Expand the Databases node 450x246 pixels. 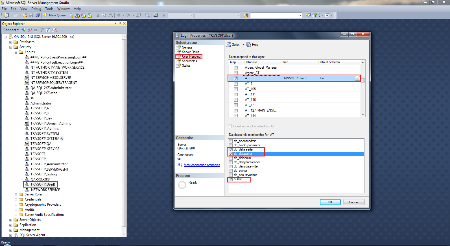10,42
